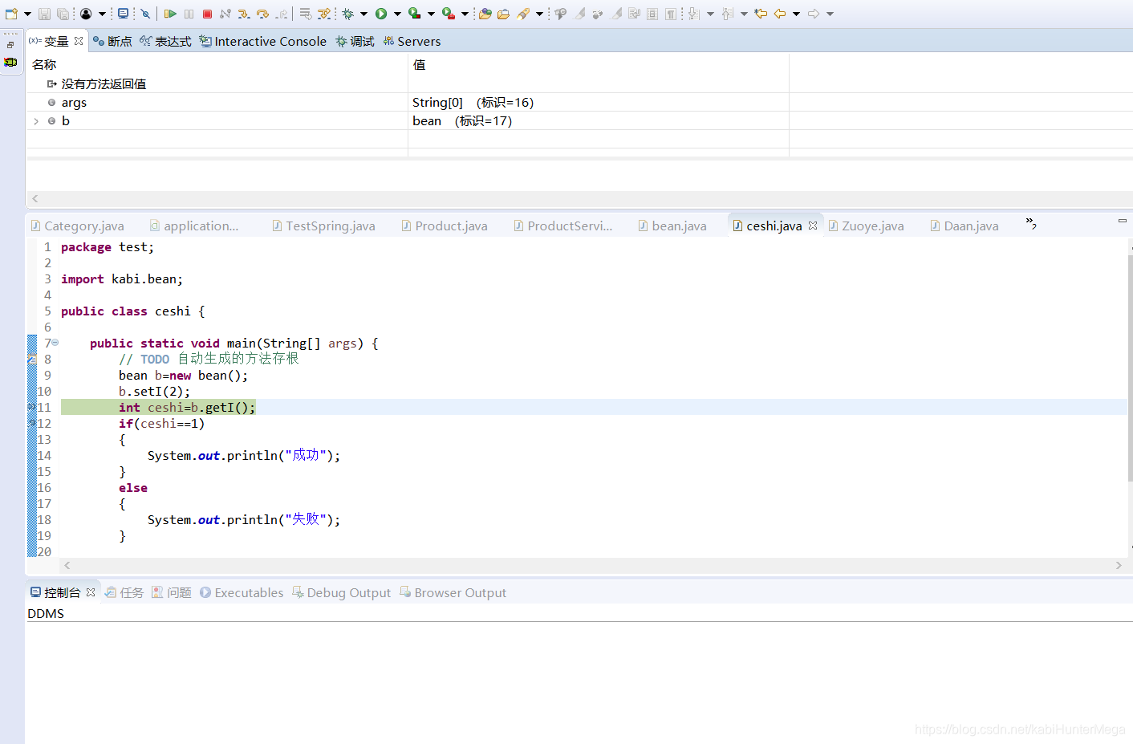Click the Open Type icon
Viewport: 1133px width, 744px height.
[485, 14]
